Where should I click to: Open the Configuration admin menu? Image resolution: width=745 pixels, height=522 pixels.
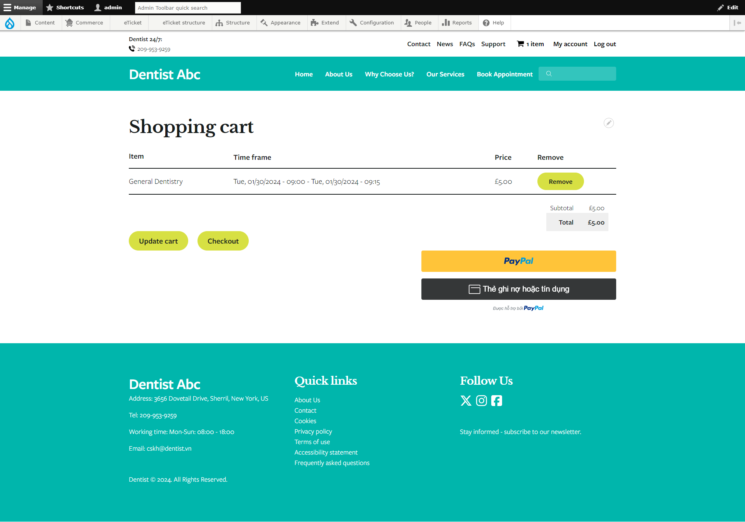click(x=372, y=23)
